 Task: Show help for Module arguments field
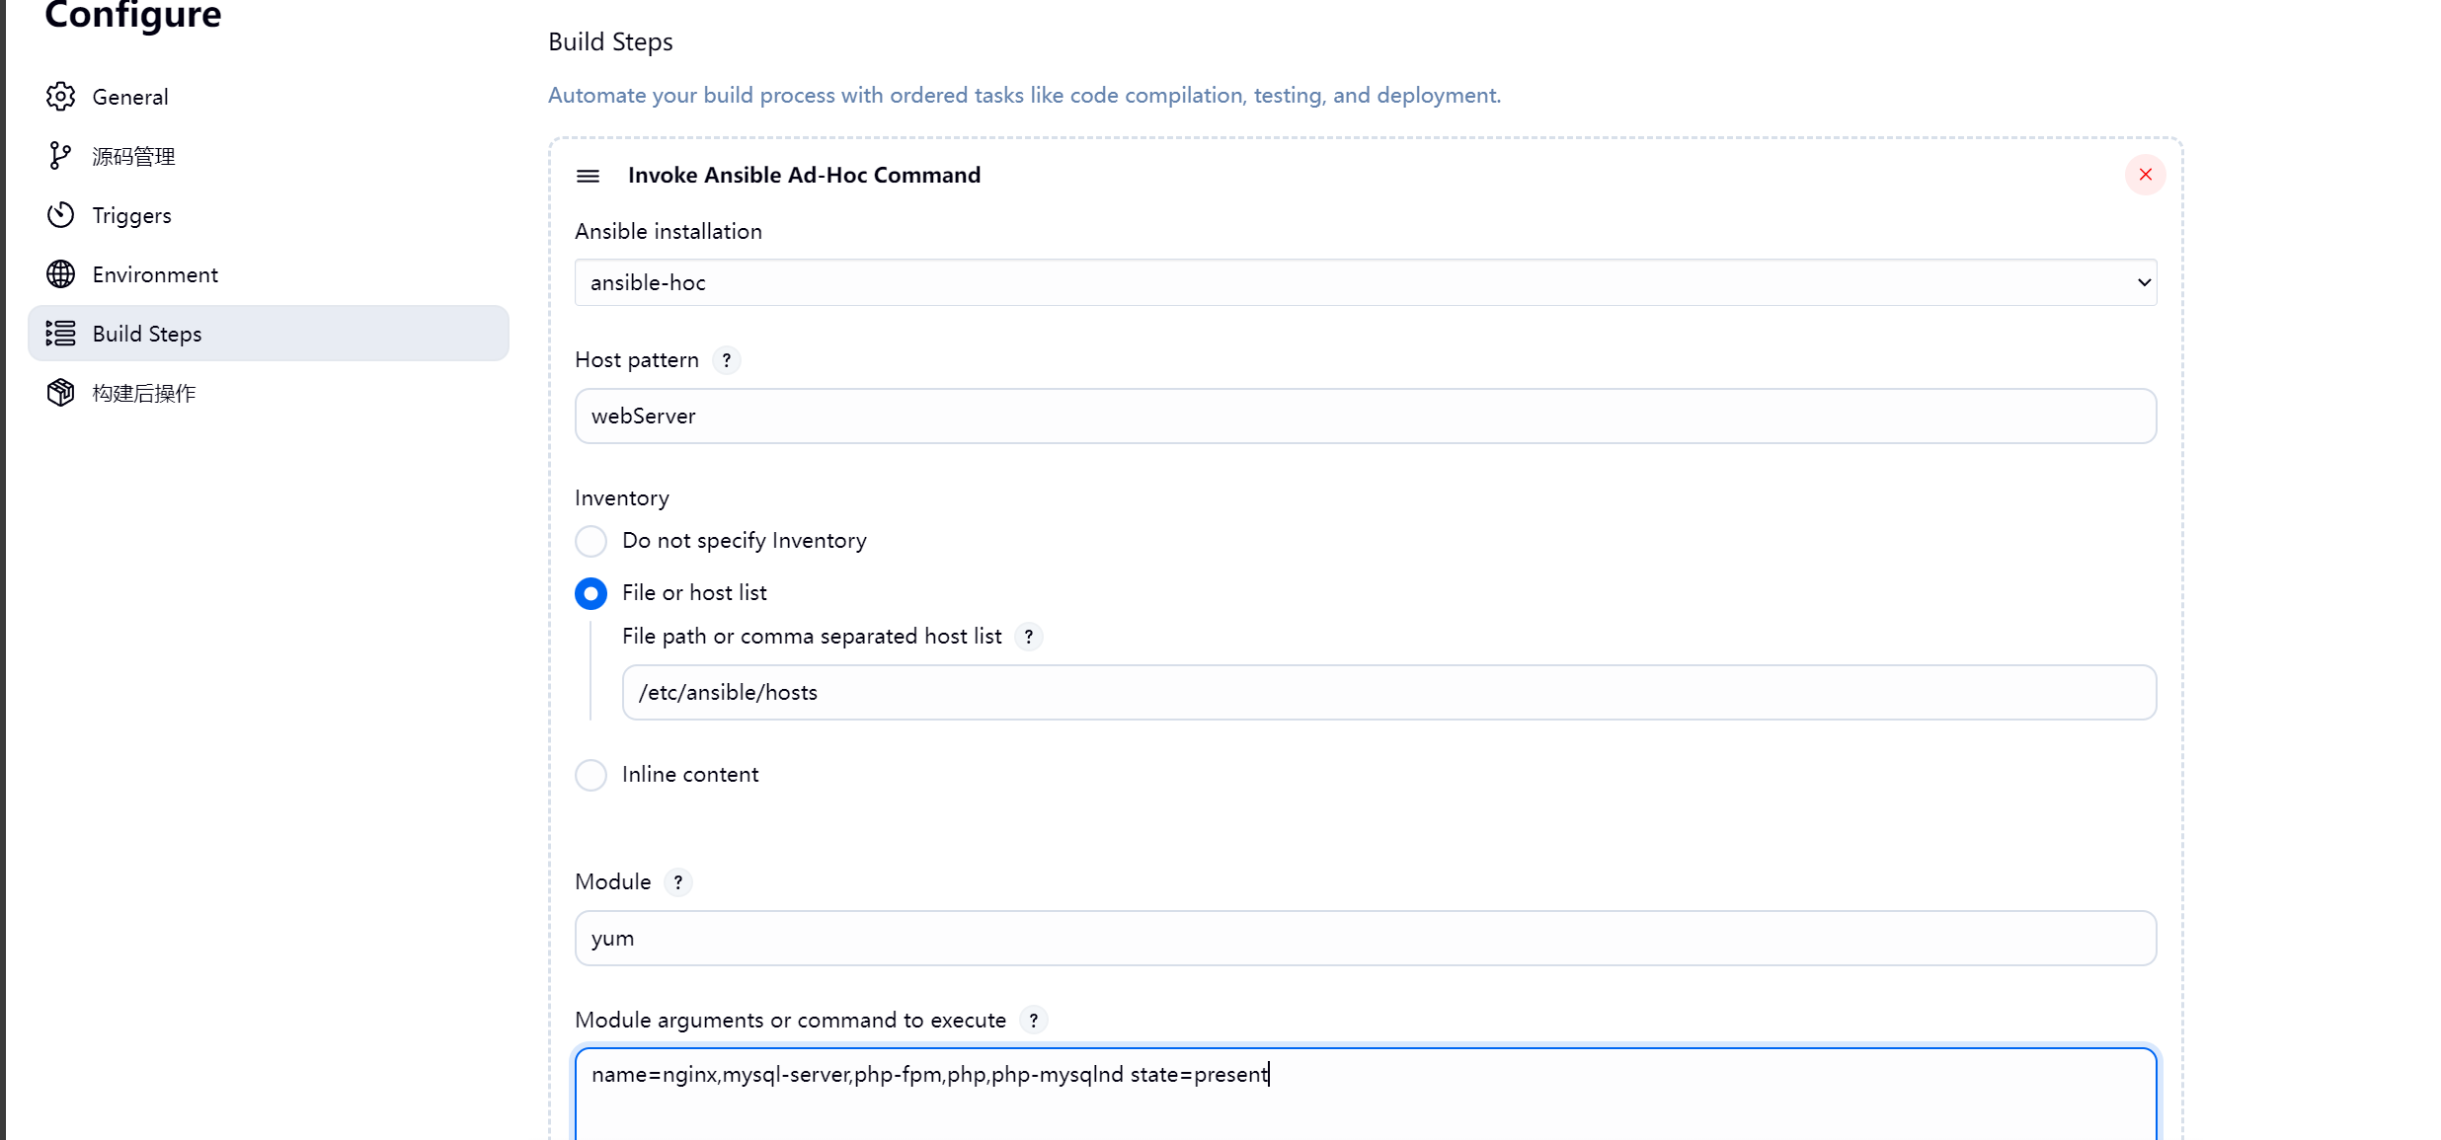[x=1034, y=1021]
